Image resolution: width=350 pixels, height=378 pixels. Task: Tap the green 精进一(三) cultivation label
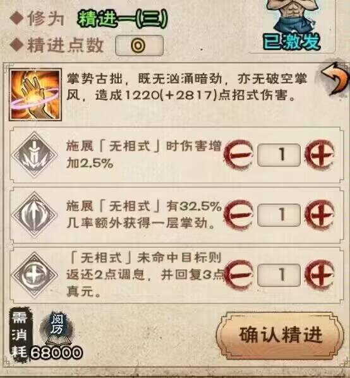point(122,20)
